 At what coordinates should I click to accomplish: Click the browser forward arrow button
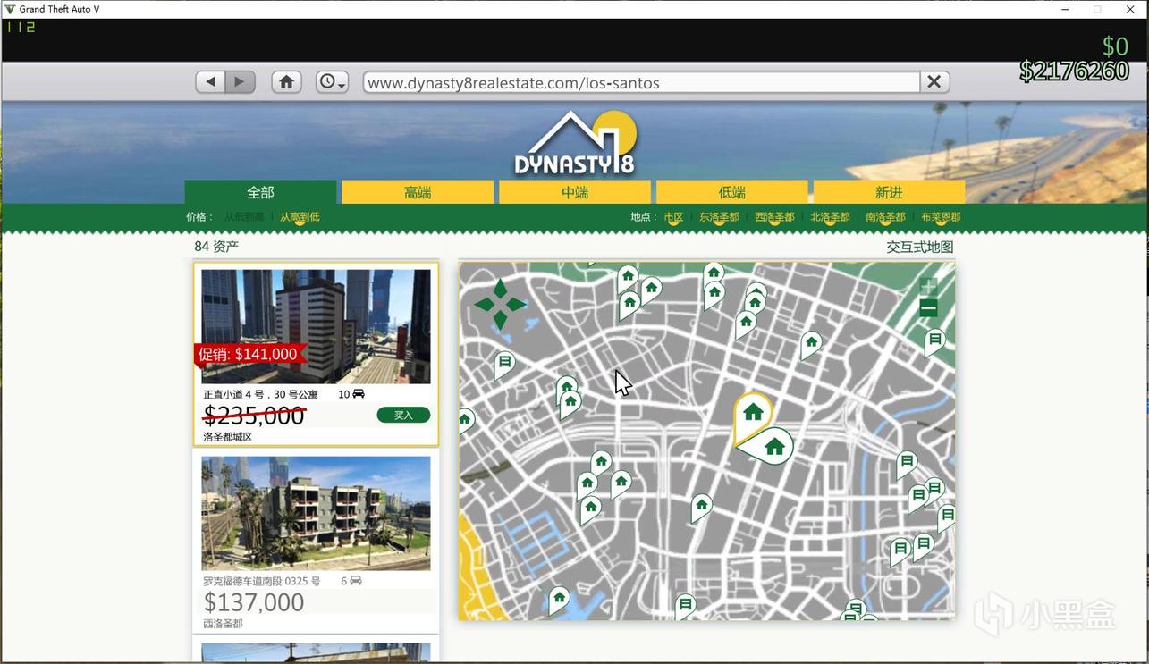click(x=240, y=82)
